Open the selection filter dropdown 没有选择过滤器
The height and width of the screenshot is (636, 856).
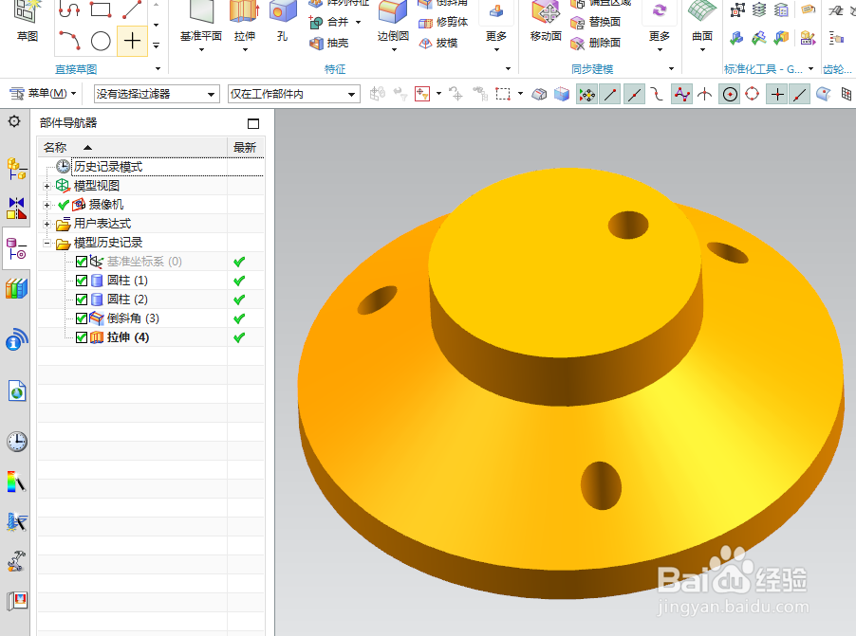(x=157, y=94)
